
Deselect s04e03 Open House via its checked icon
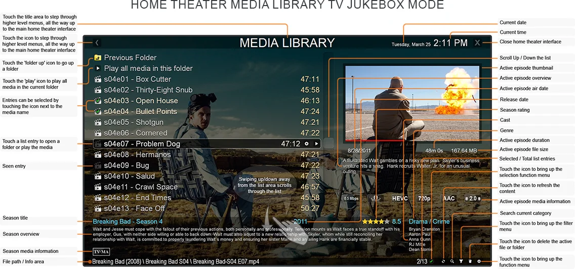point(98,101)
